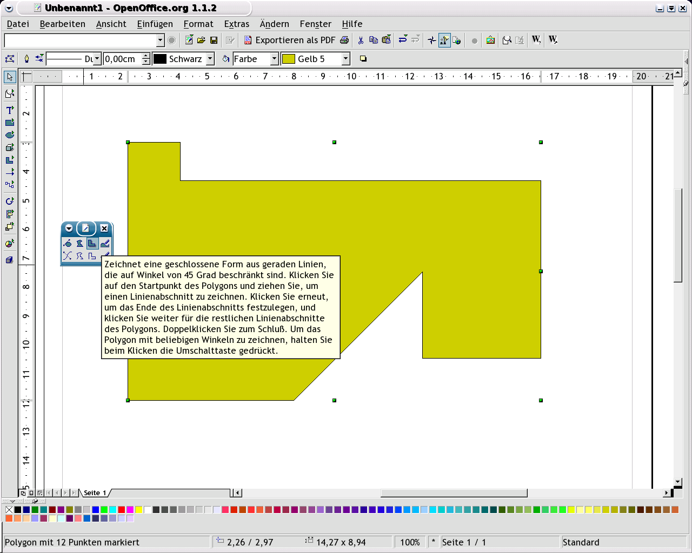
Task: Toggle the shadow button beside Gelb 5
Action: (x=363, y=59)
